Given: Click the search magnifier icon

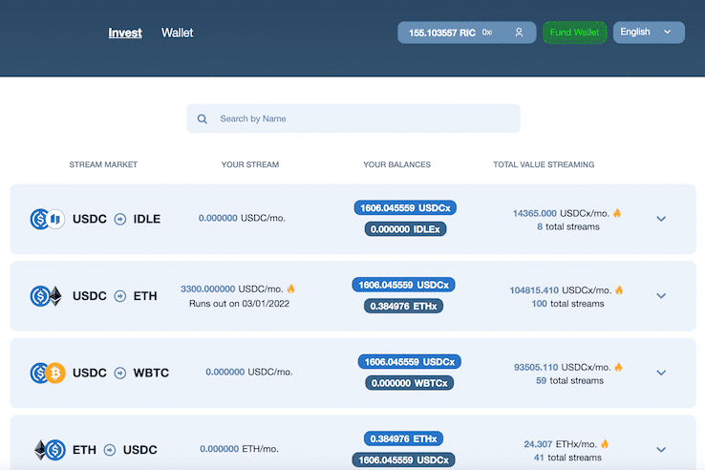Looking at the screenshot, I should tap(203, 119).
